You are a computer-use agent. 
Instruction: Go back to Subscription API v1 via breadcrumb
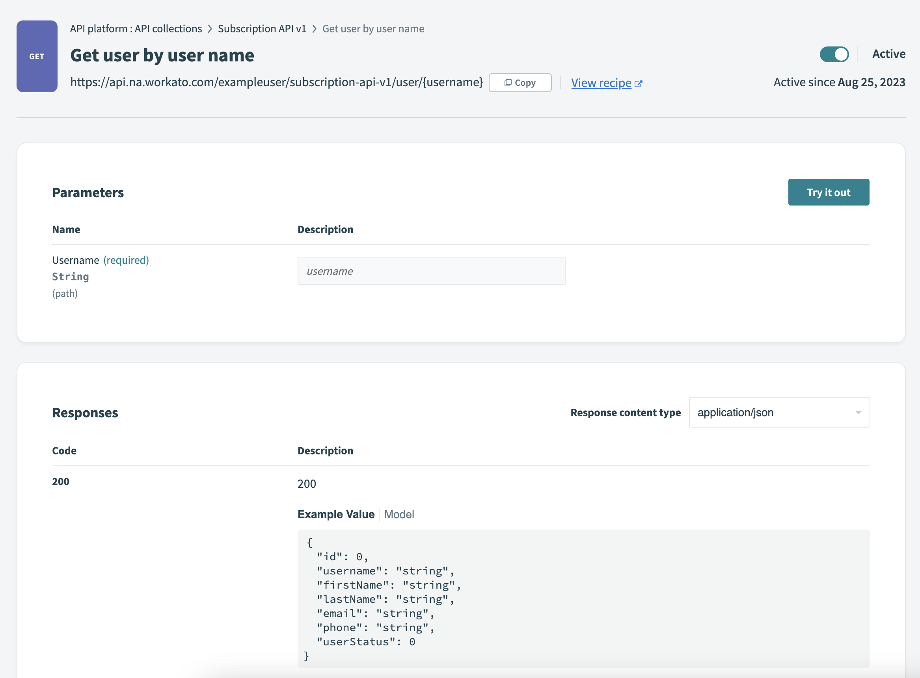click(x=262, y=28)
